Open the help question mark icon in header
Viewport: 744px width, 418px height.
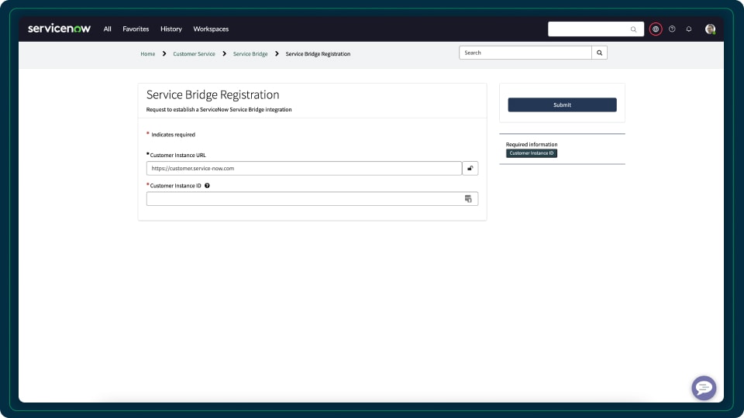pos(672,29)
